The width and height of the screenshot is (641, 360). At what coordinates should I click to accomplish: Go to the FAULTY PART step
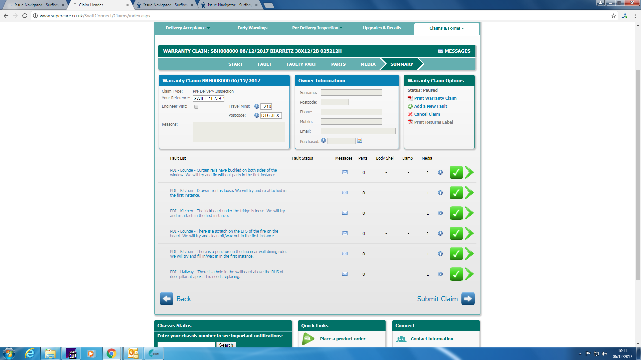pyautogui.click(x=301, y=64)
